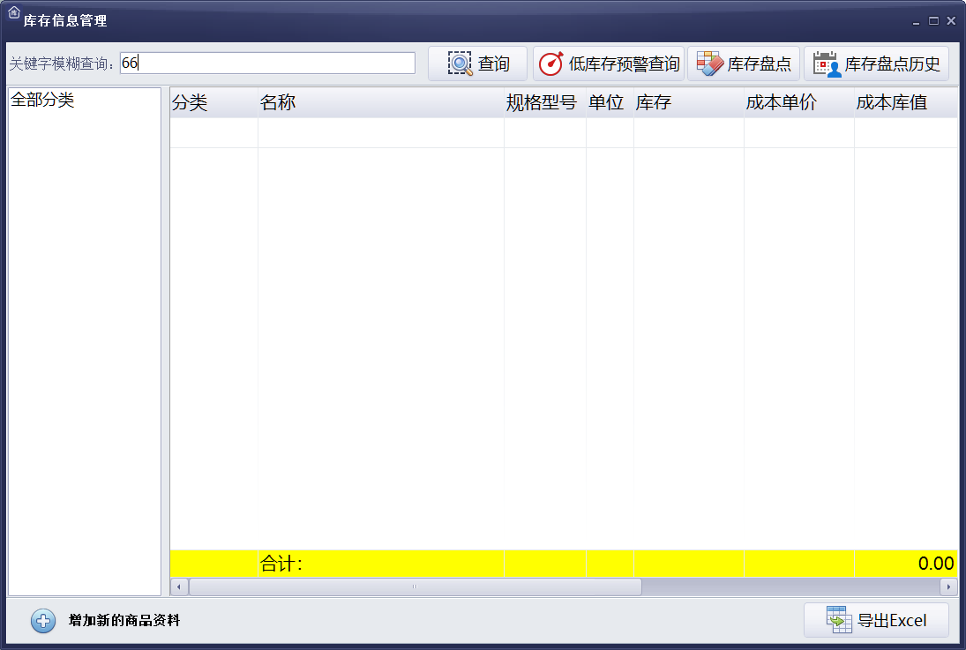
Task: Sort by the 库存 column header
Action: tap(689, 102)
